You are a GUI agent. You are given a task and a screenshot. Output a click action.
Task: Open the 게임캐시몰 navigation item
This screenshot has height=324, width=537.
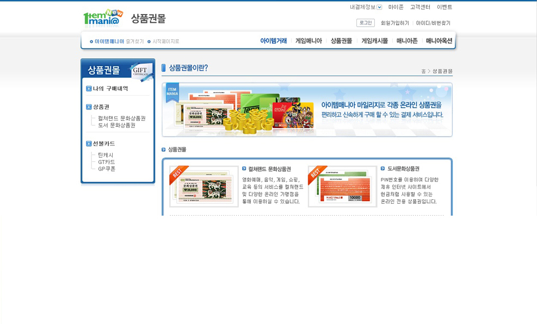pyautogui.click(x=374, y=41)
